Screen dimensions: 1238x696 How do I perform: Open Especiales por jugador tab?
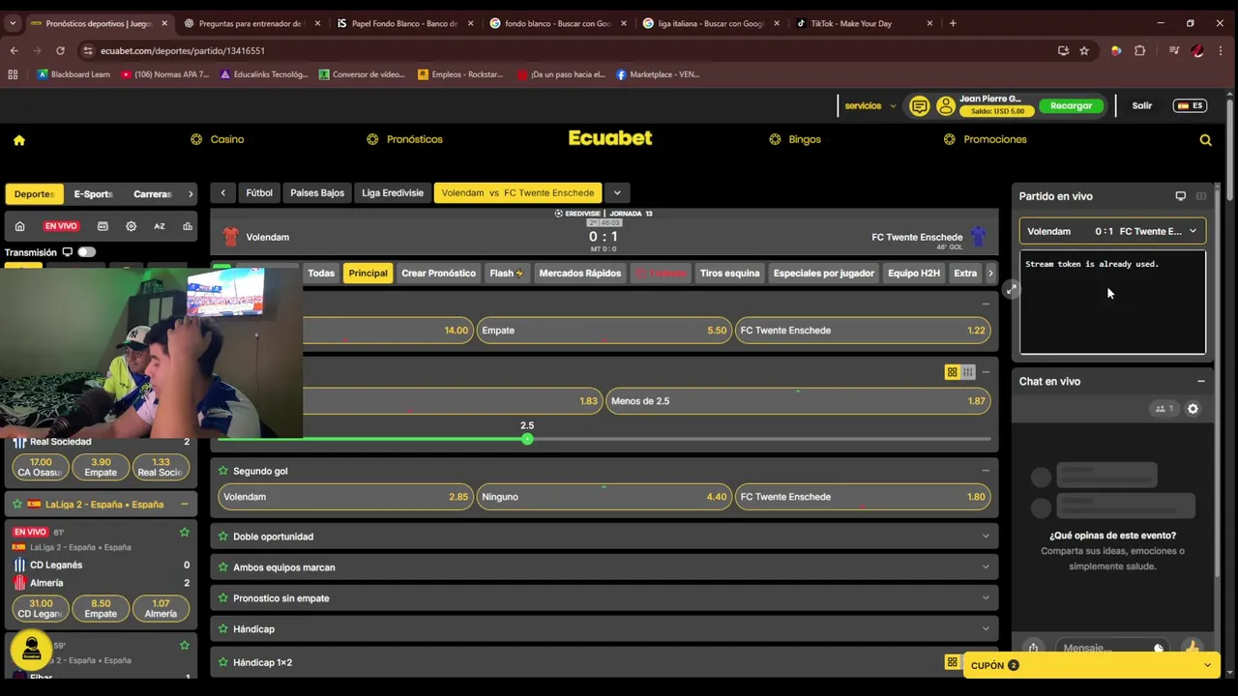pos(823,274)
